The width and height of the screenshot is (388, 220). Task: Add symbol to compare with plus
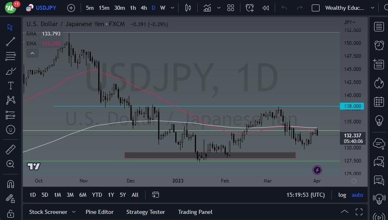coord(71,8)
